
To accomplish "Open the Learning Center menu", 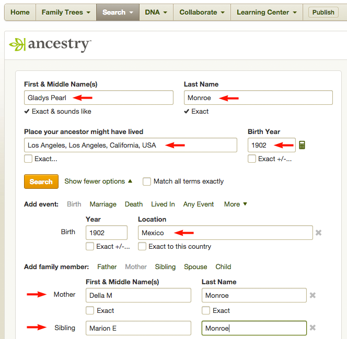I will coord(267,12).
